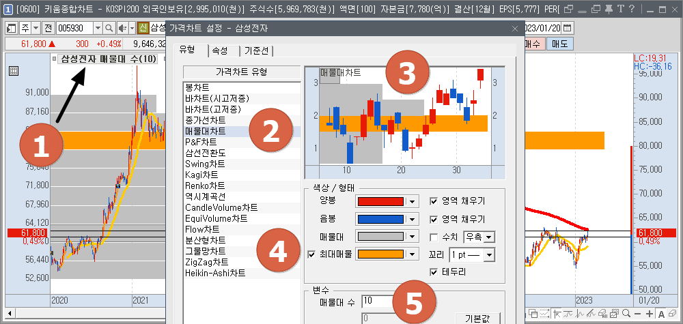Open the 005930 stock code dropdown arrow
This screenshot has height=324, width=683.
[x=98, y=28]
